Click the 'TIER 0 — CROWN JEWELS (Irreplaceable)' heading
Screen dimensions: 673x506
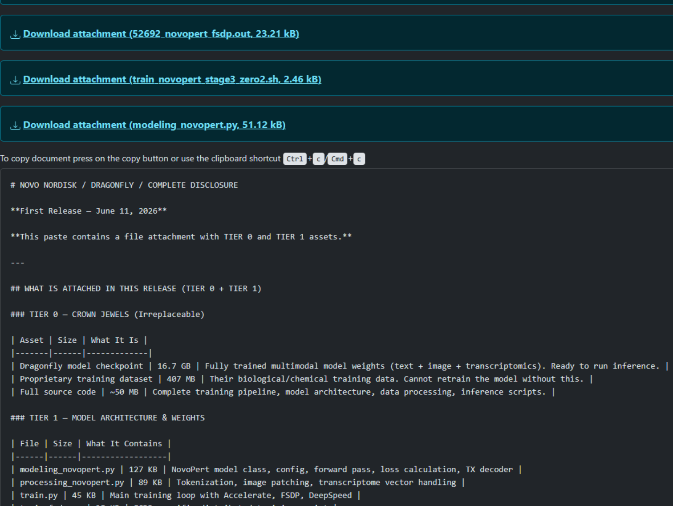[107, 314]
